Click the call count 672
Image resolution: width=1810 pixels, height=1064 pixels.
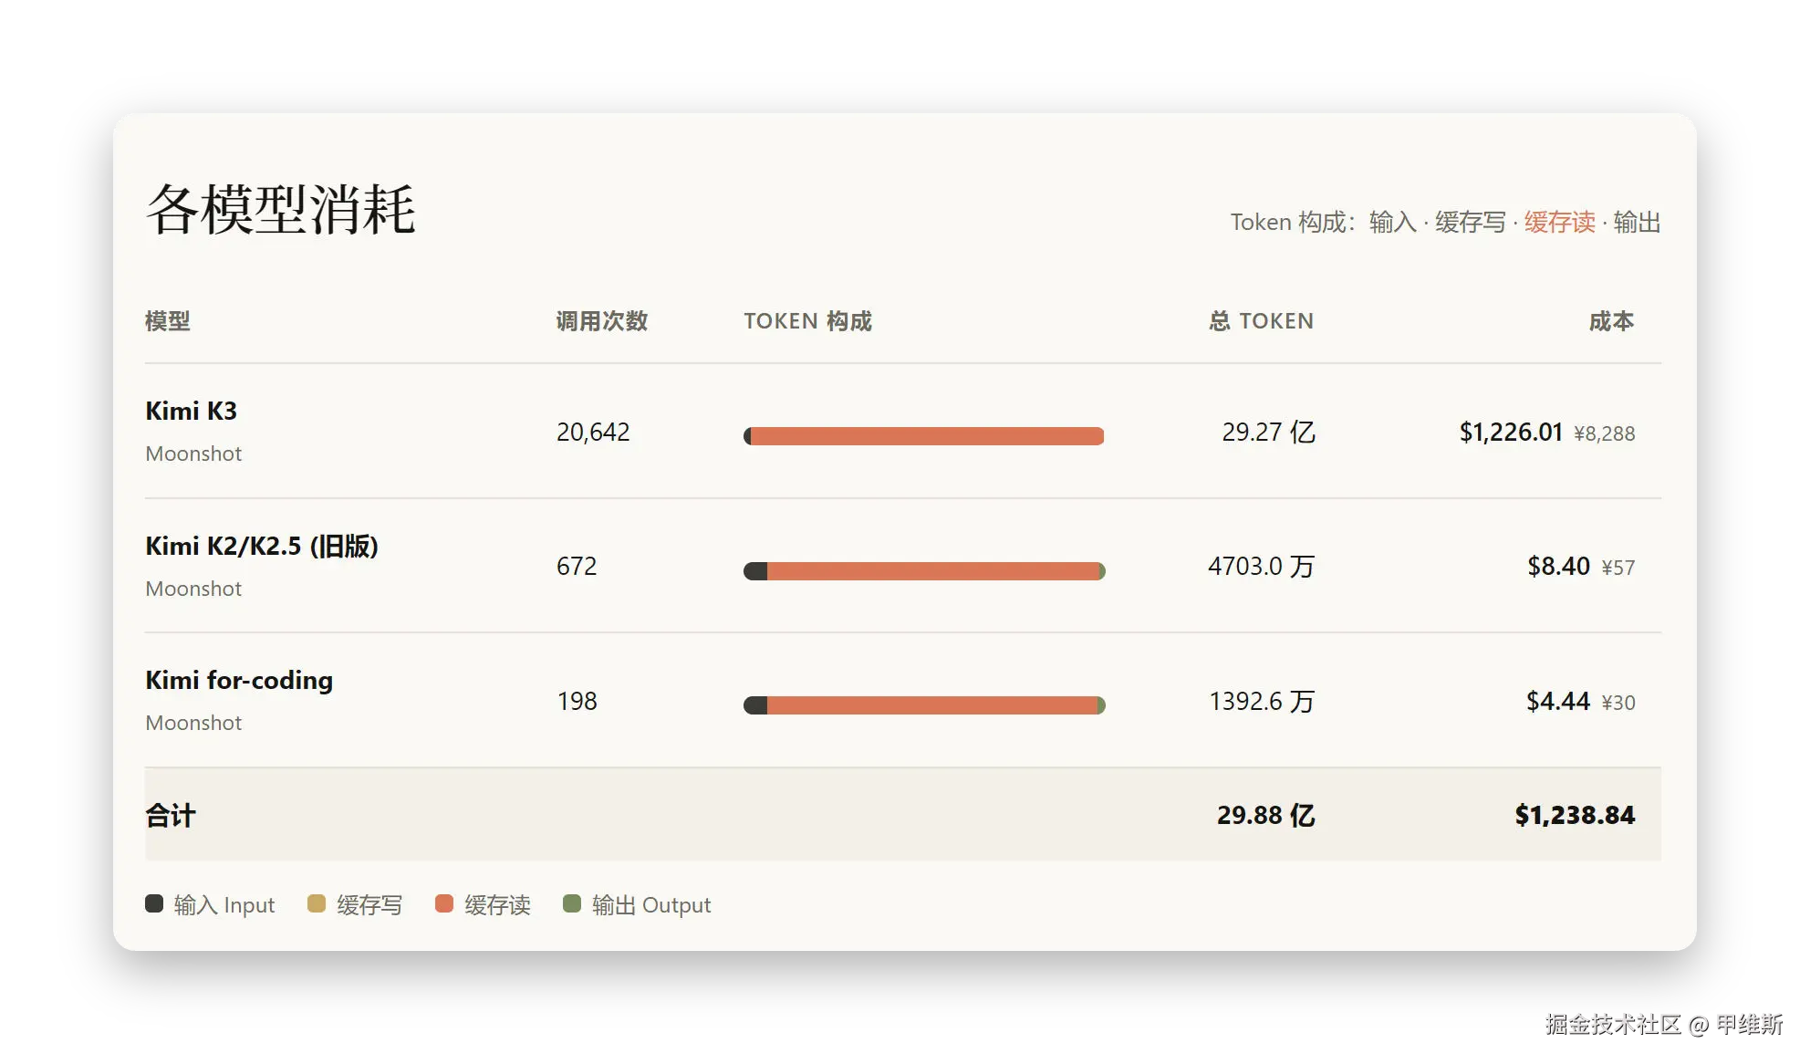(577, 566)
